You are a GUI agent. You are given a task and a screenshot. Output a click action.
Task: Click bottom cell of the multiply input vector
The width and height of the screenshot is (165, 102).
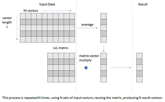point(104,79)
